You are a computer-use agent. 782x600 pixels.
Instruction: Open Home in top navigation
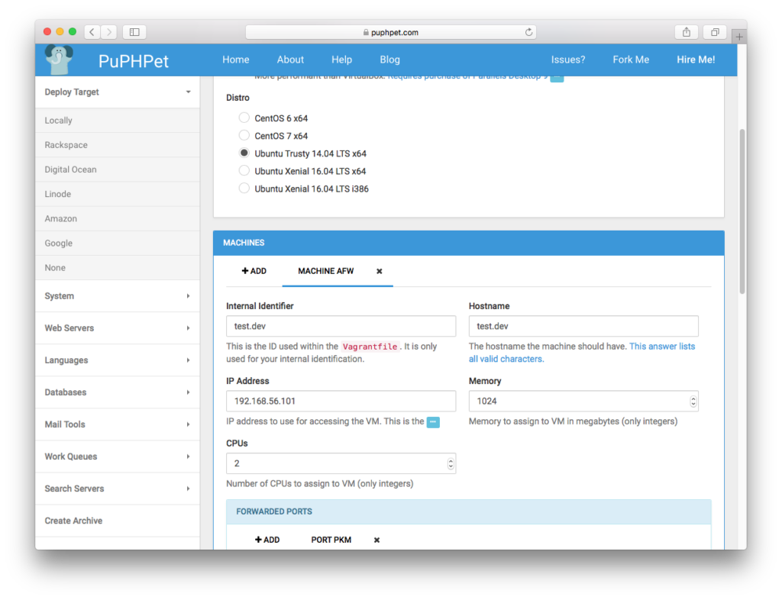236,60
